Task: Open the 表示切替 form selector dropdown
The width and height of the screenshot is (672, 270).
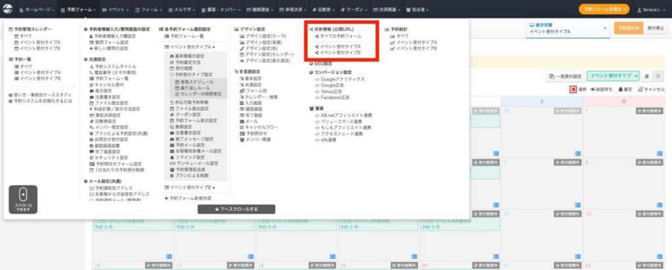Action: (x=565, y=28)
